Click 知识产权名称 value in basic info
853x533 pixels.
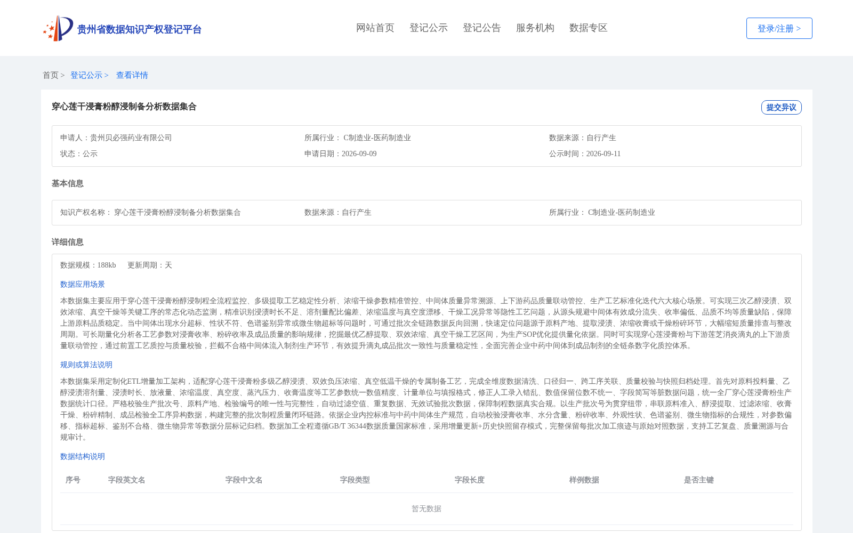pyautogui.click(x=178, y=212)
